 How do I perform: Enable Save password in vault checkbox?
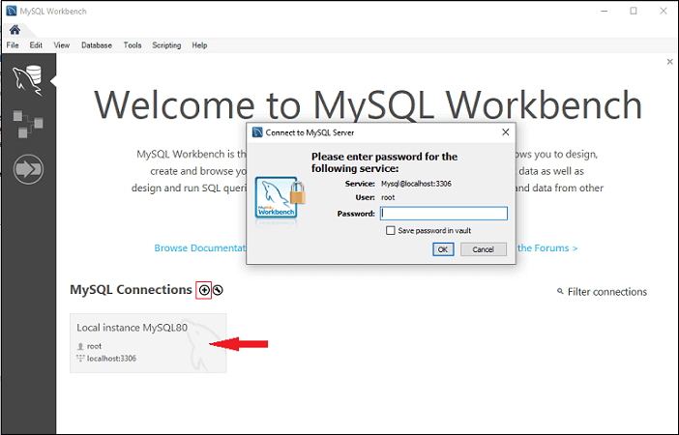tap(391, 230)
